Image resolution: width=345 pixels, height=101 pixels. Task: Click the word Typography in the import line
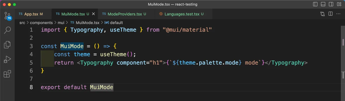[87, 30]
